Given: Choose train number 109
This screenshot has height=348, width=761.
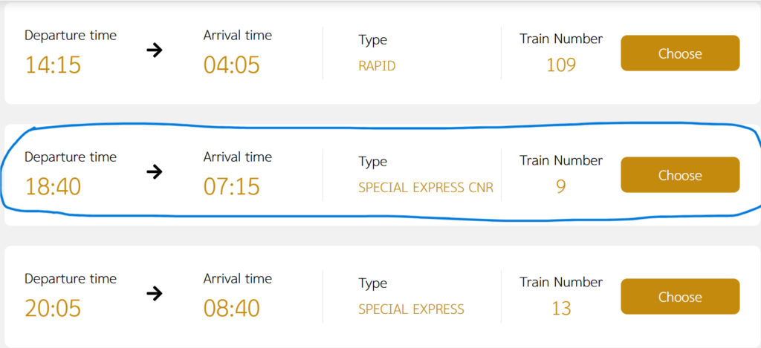Looking at the screenshot, I should pyautogui.click(x=679, y=53).
